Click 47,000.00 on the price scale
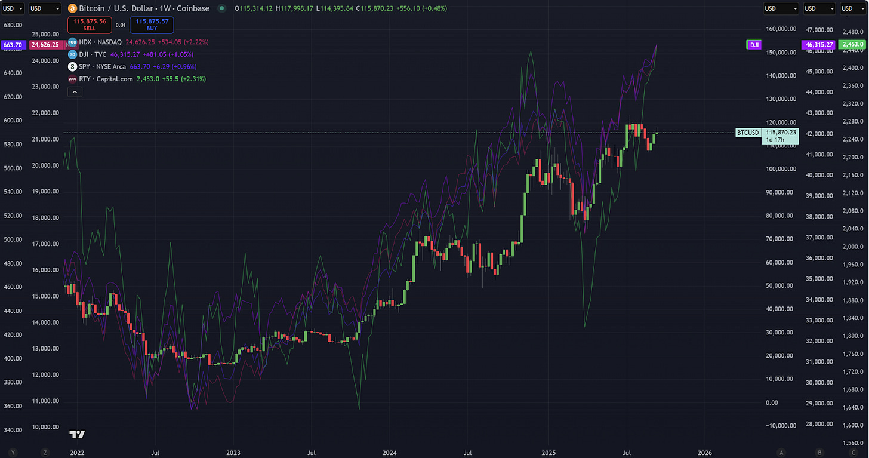 click(x=819, y=29)
